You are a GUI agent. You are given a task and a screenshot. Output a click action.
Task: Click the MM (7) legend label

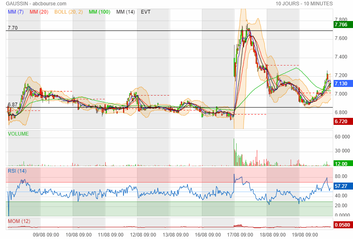(16, 12)
